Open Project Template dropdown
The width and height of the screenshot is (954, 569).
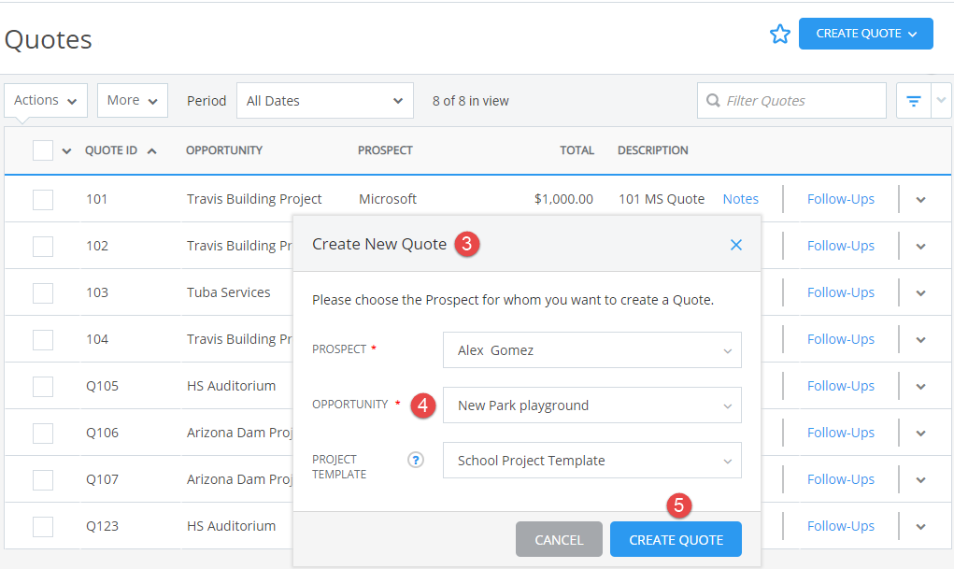[x=592, y=460]
